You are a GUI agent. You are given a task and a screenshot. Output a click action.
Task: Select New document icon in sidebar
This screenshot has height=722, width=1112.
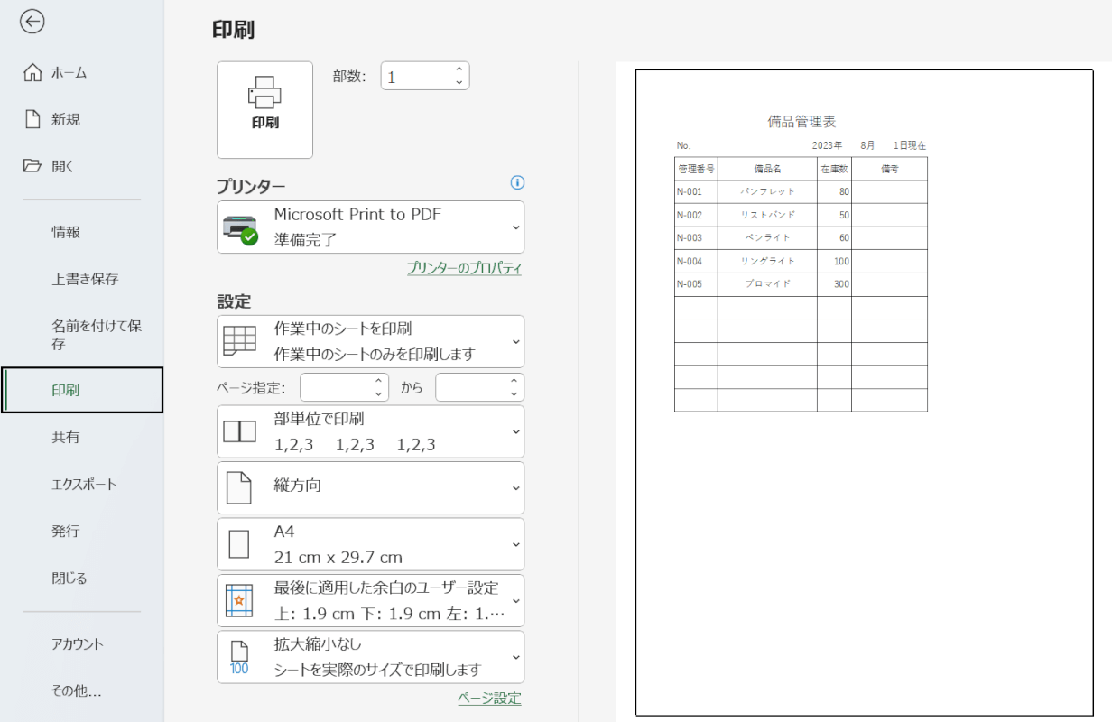pos(33,119)
